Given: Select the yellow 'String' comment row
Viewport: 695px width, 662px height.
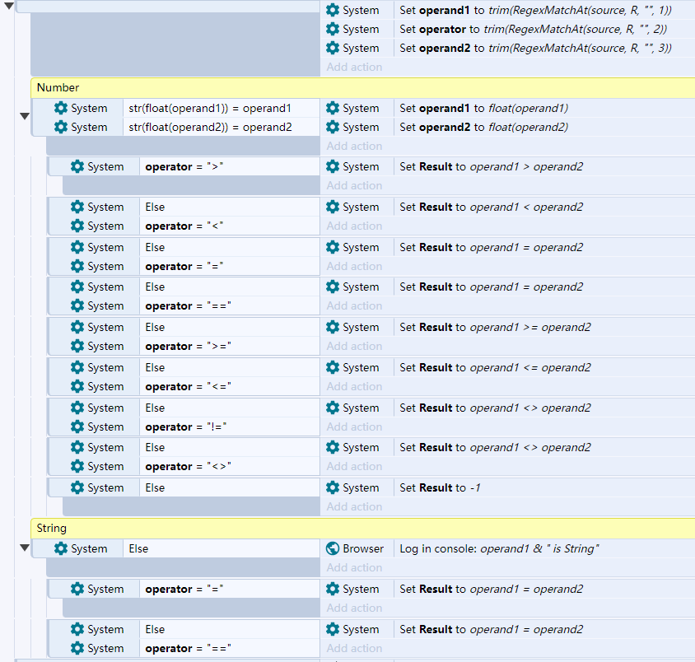Looking at the screenshot, I should 363,528.
